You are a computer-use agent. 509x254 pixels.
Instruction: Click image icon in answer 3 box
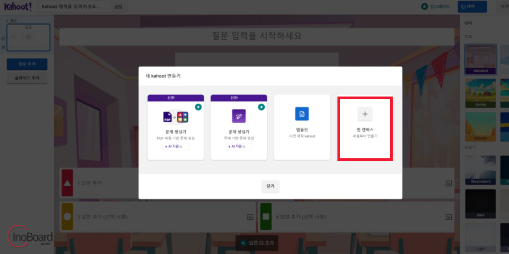click(x=250, y=217)
